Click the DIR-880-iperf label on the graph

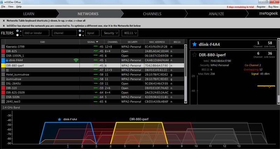coord(139,119)
